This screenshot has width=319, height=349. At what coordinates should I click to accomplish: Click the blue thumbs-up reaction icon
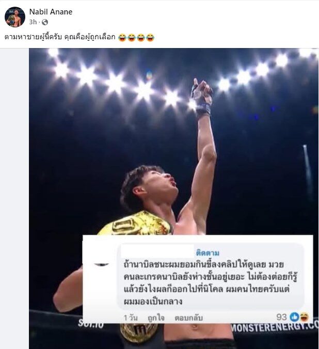[295, 316]
